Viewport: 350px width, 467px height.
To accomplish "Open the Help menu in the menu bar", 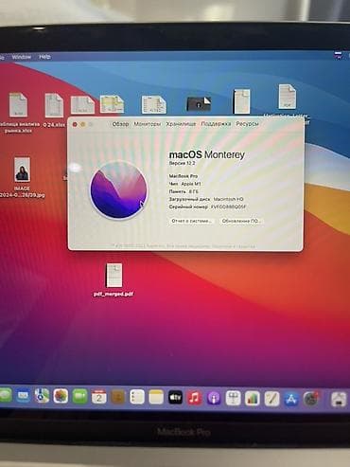I will click(x=44, y=57).
